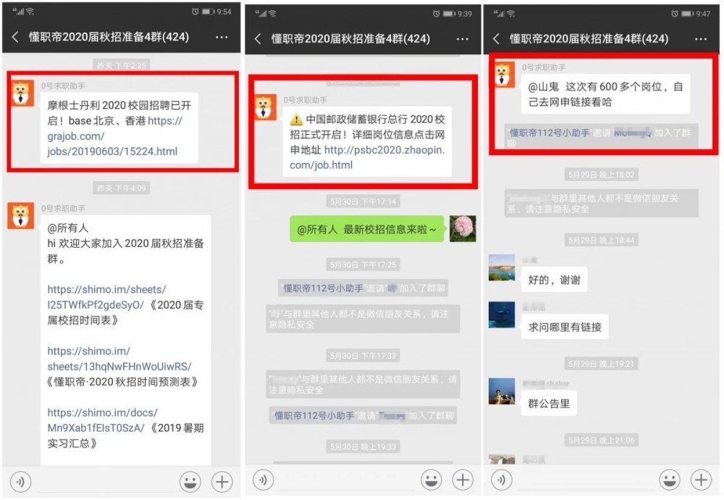The image size is (724, 500).
Task: Tap message mentioning @山鬼 600多个岗位
Action: (x=605, y=93)
